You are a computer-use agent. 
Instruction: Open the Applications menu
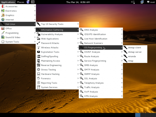point(8,2)
